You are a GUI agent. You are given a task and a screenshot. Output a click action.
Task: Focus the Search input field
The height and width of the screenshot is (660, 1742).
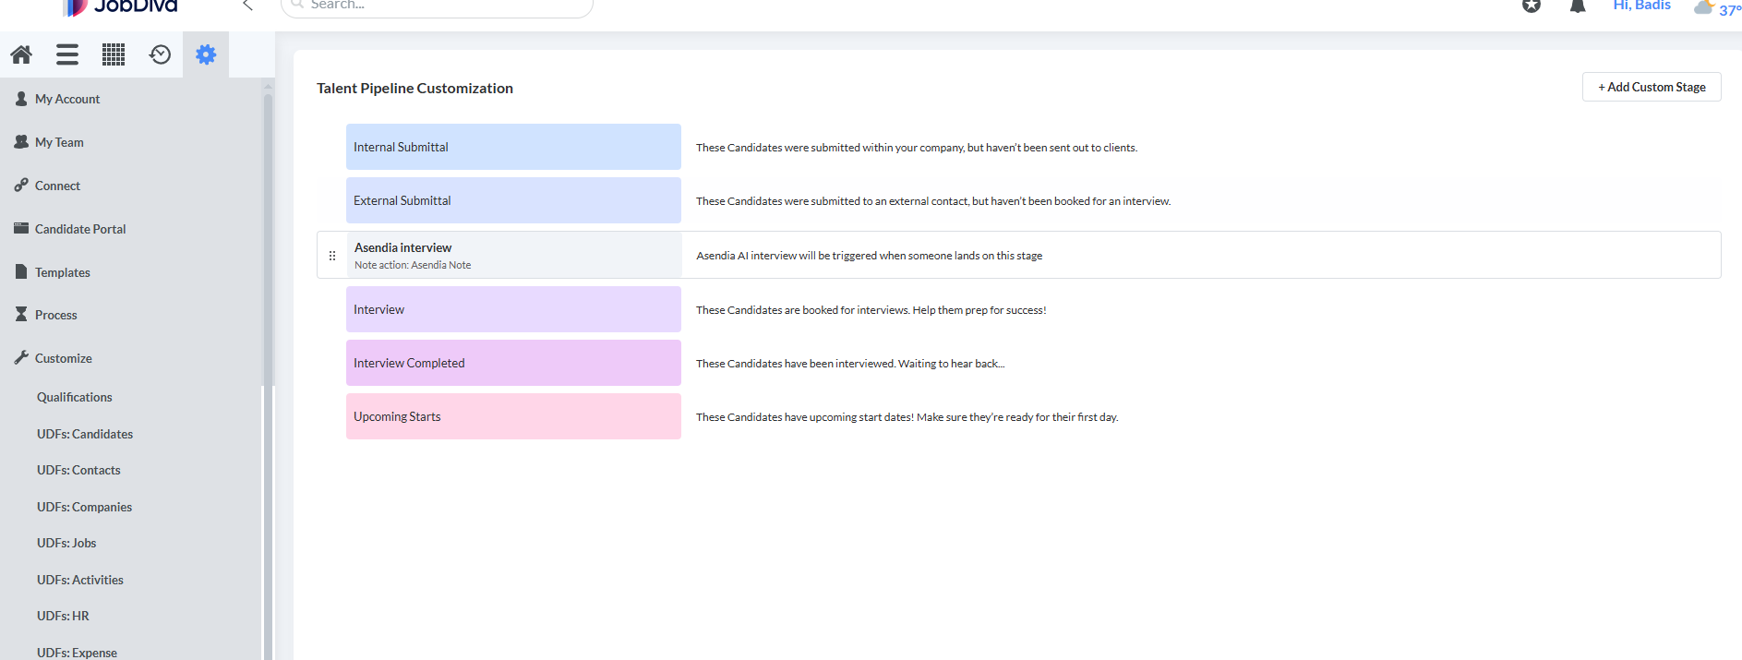click(437, 6)
